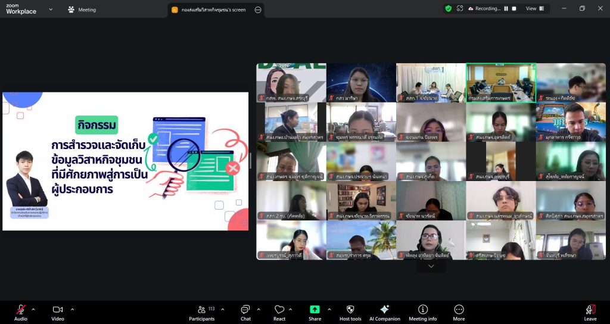Switch to the Meeting tab
This screenshot has width=610, height=324.
point(82,10)
